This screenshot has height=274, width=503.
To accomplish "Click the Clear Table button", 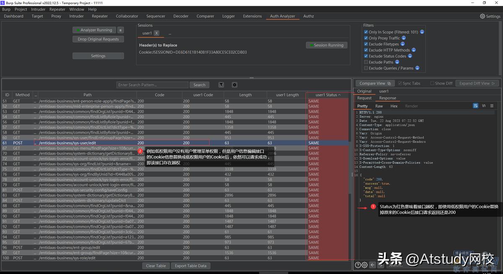I will (156, 266).
